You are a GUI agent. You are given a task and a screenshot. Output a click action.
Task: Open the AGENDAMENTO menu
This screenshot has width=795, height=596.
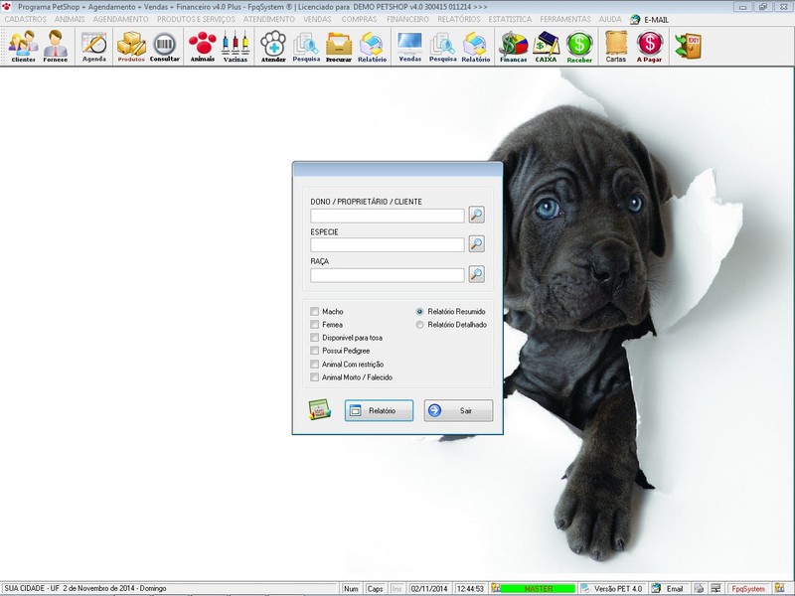[120, 19]
